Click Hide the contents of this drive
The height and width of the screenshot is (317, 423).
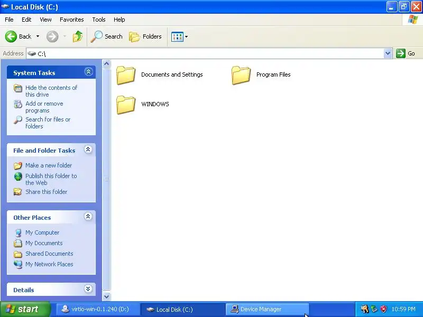pos(51,91)
